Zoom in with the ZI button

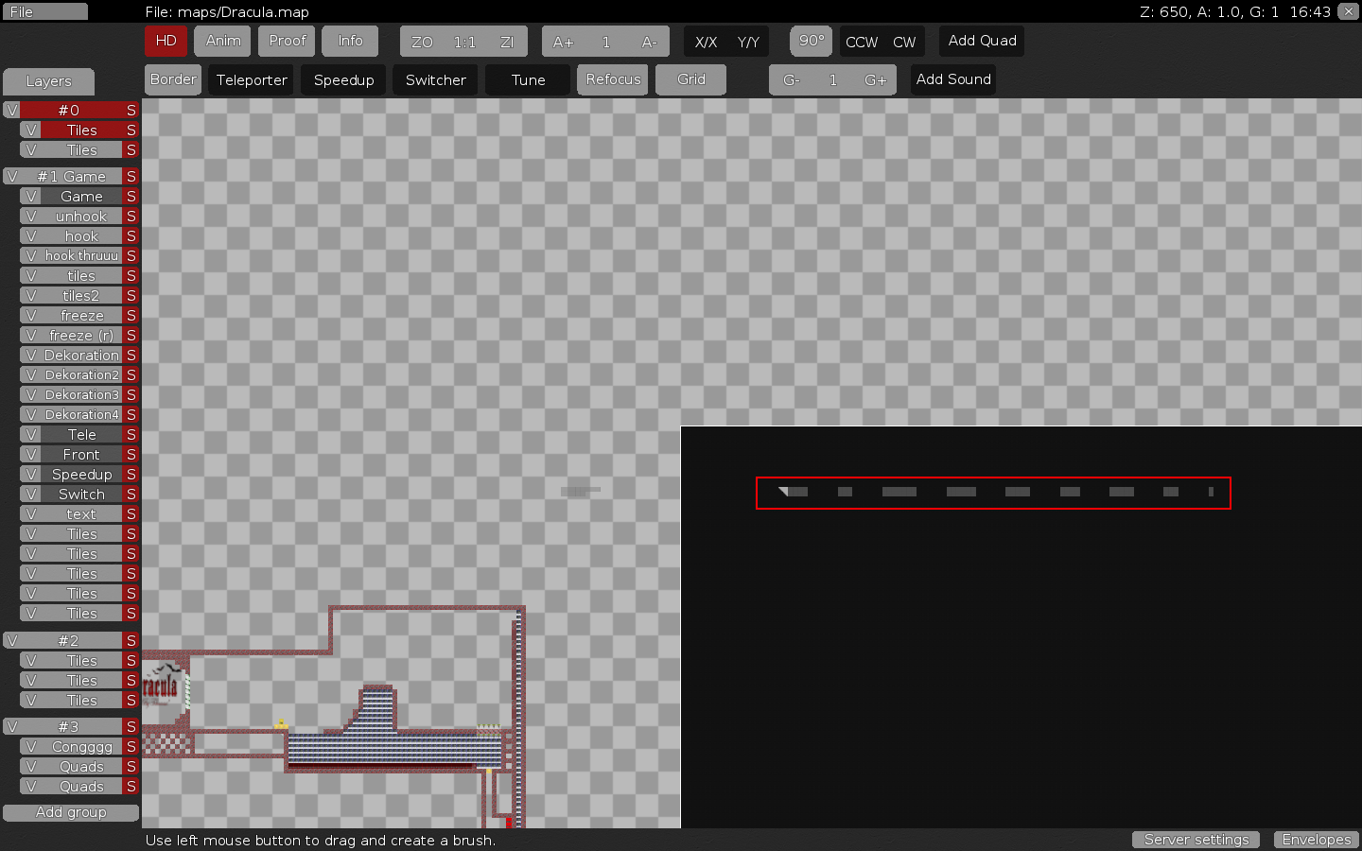coord(507,42)
